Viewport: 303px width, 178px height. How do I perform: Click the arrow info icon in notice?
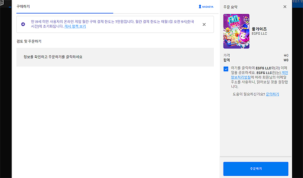click(23, 24)
